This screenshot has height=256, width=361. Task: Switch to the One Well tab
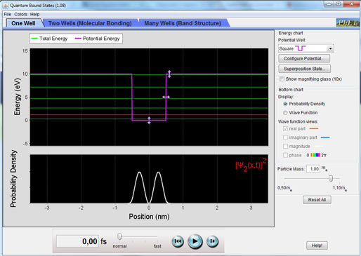(x=23, y=23)
